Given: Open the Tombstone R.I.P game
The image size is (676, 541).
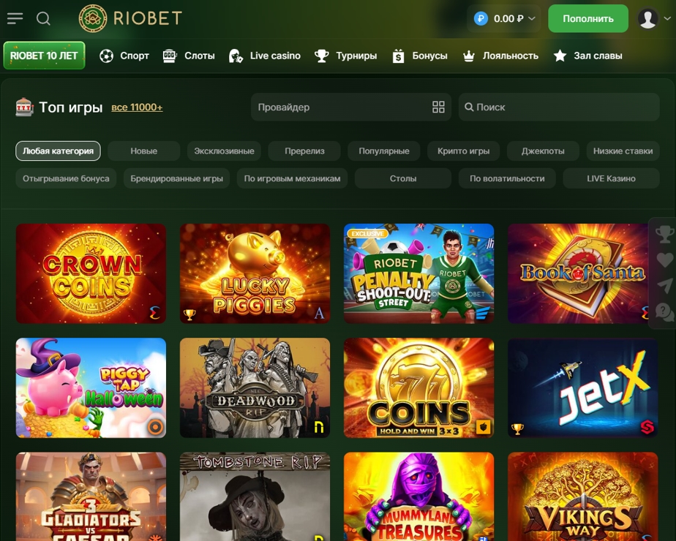Looking at the screenshot, I should tap(255, 496).
